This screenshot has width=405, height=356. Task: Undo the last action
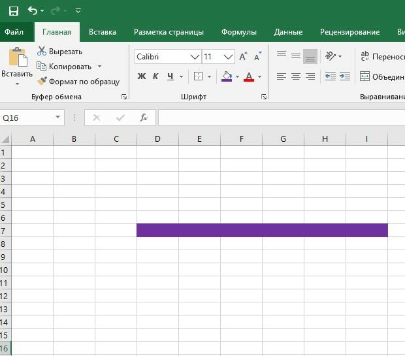(33, 11)
